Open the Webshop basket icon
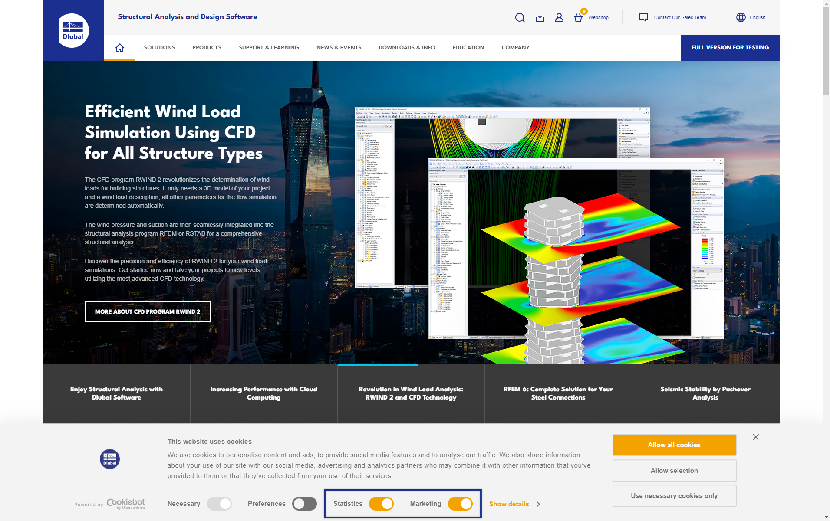Screen dimensions: 830x521 578,17
